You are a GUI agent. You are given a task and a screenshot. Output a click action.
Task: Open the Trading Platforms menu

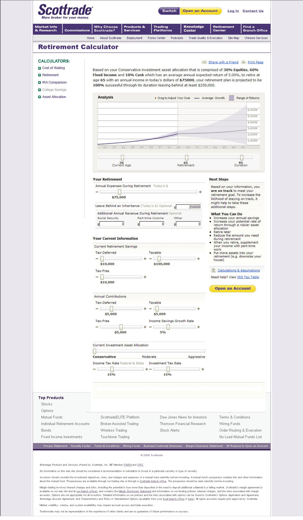point(166,29)
